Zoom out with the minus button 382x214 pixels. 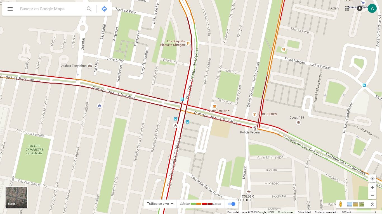click(372, 195)
